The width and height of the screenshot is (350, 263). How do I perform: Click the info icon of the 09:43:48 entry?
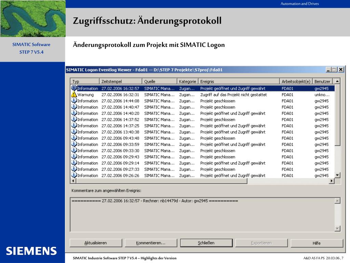pos(74,138)
